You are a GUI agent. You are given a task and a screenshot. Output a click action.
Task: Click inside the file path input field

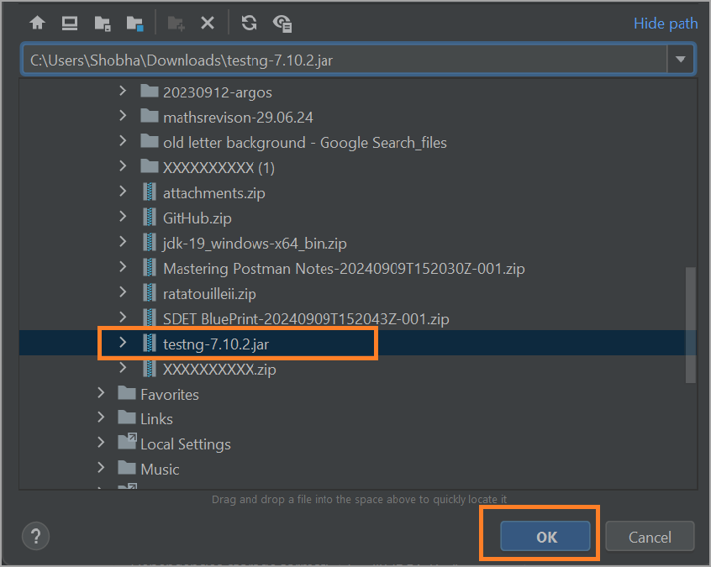coord(336,59)
